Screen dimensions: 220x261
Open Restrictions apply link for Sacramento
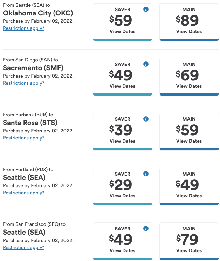pyautogui.click(x=23, y=83)
